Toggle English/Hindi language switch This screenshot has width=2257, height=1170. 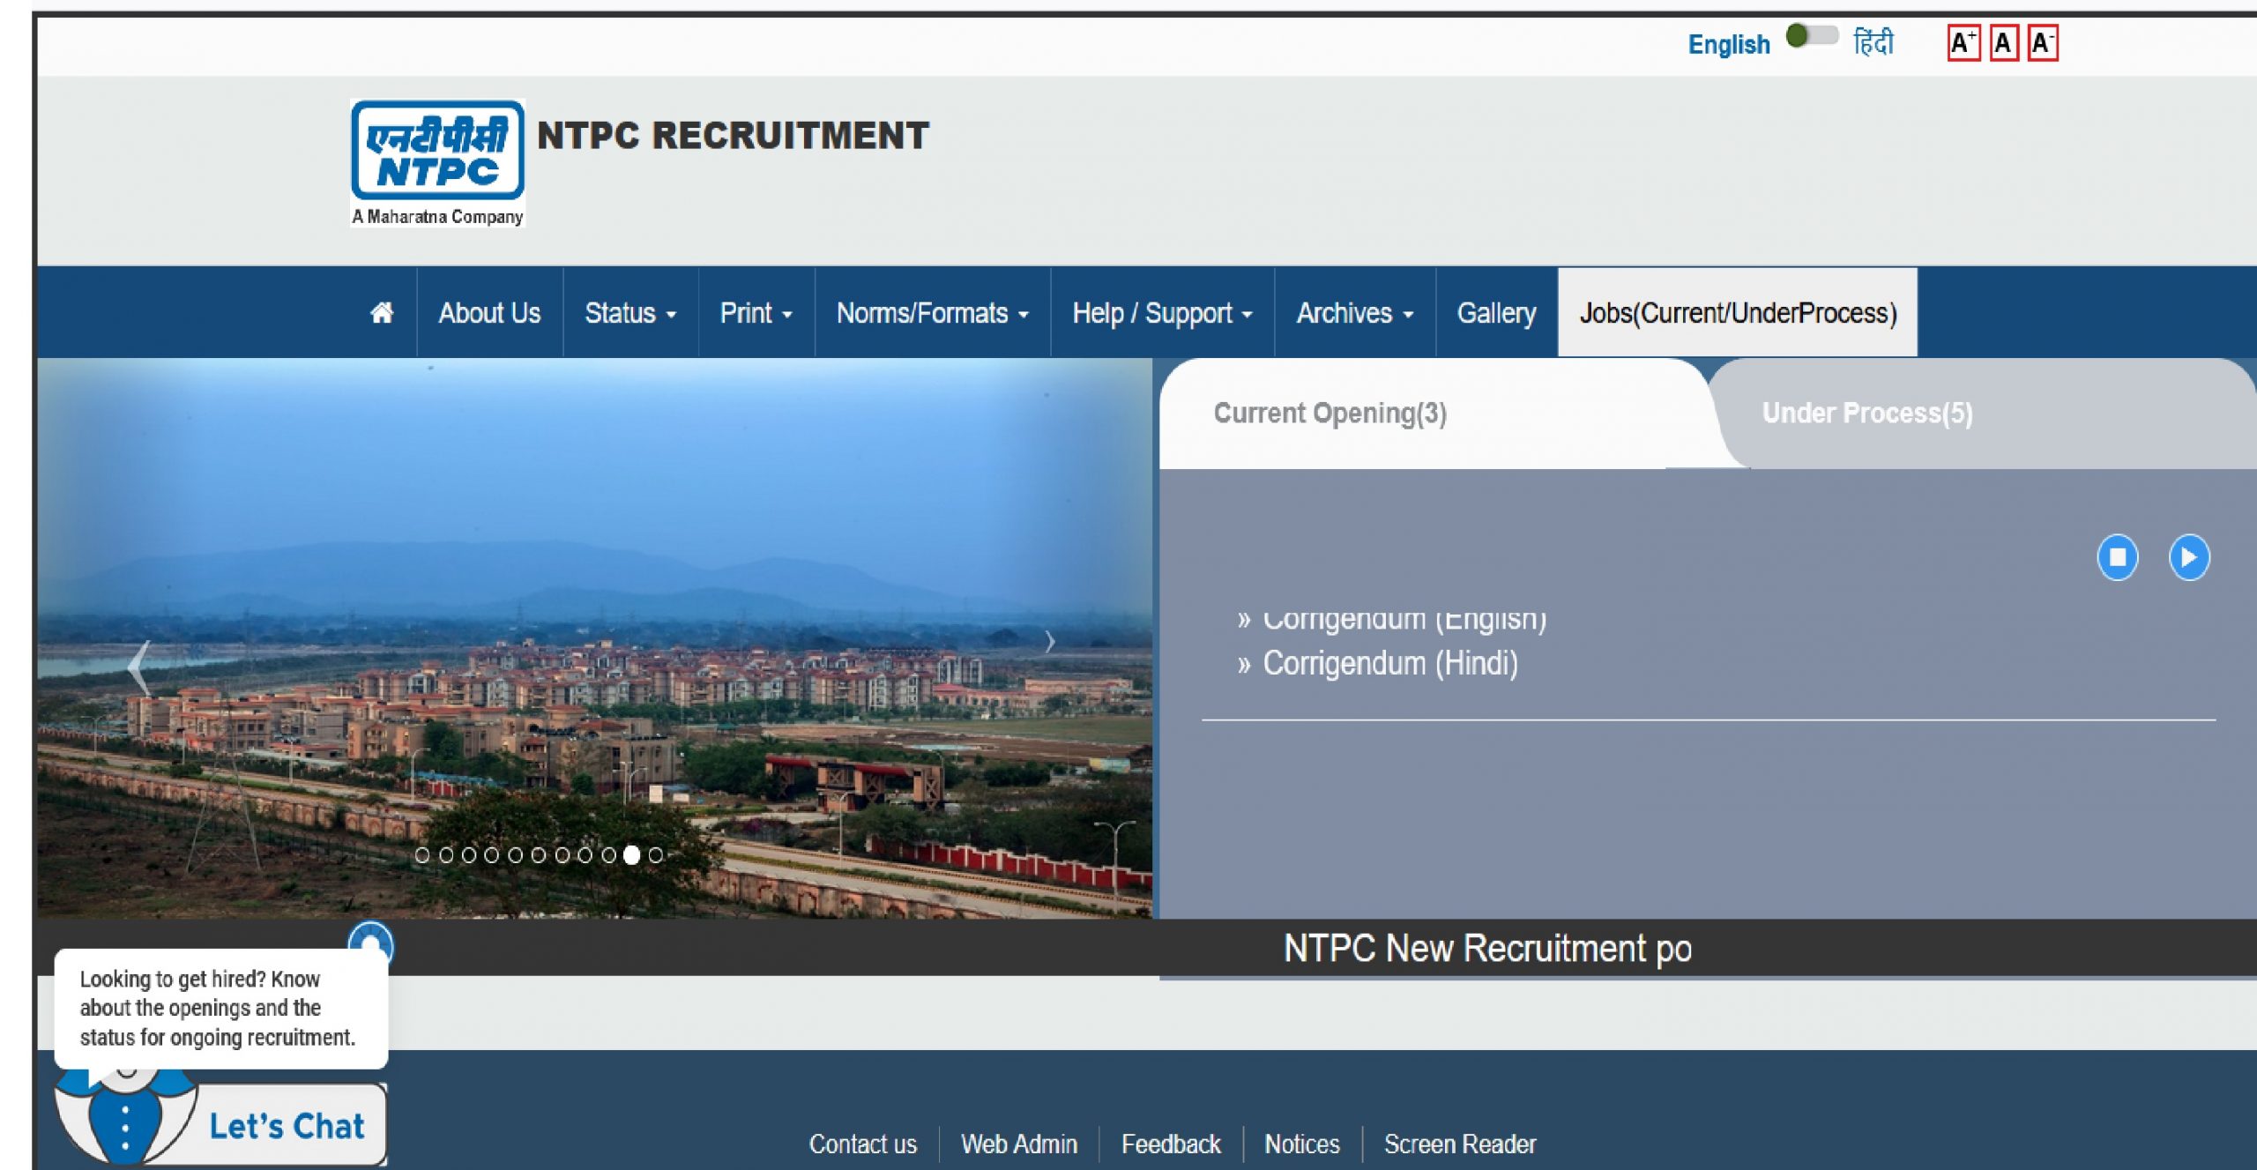(1811, 36)
